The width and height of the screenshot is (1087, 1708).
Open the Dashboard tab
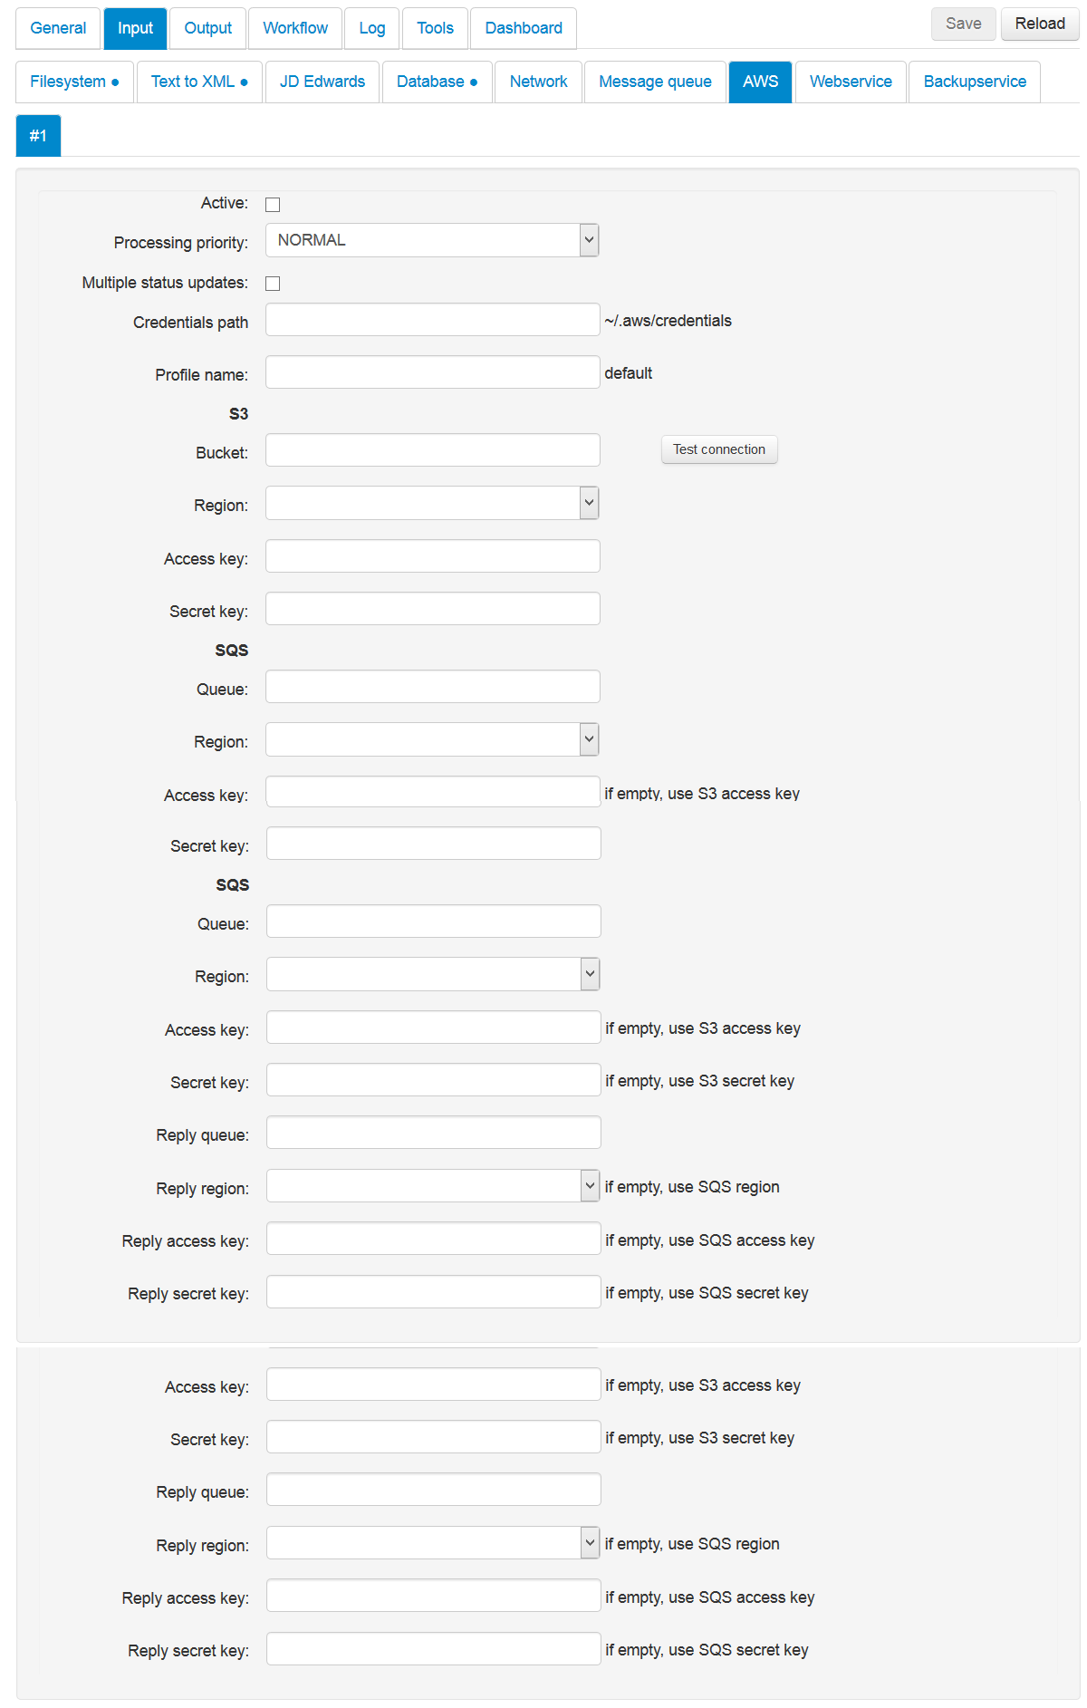point(524,28)
